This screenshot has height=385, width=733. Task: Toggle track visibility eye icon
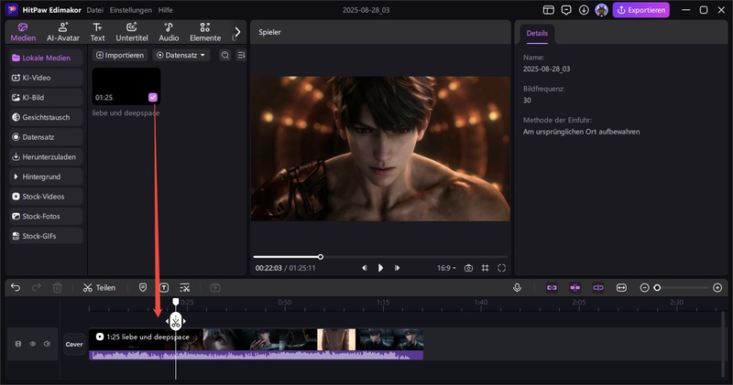(x=33, y=344)
